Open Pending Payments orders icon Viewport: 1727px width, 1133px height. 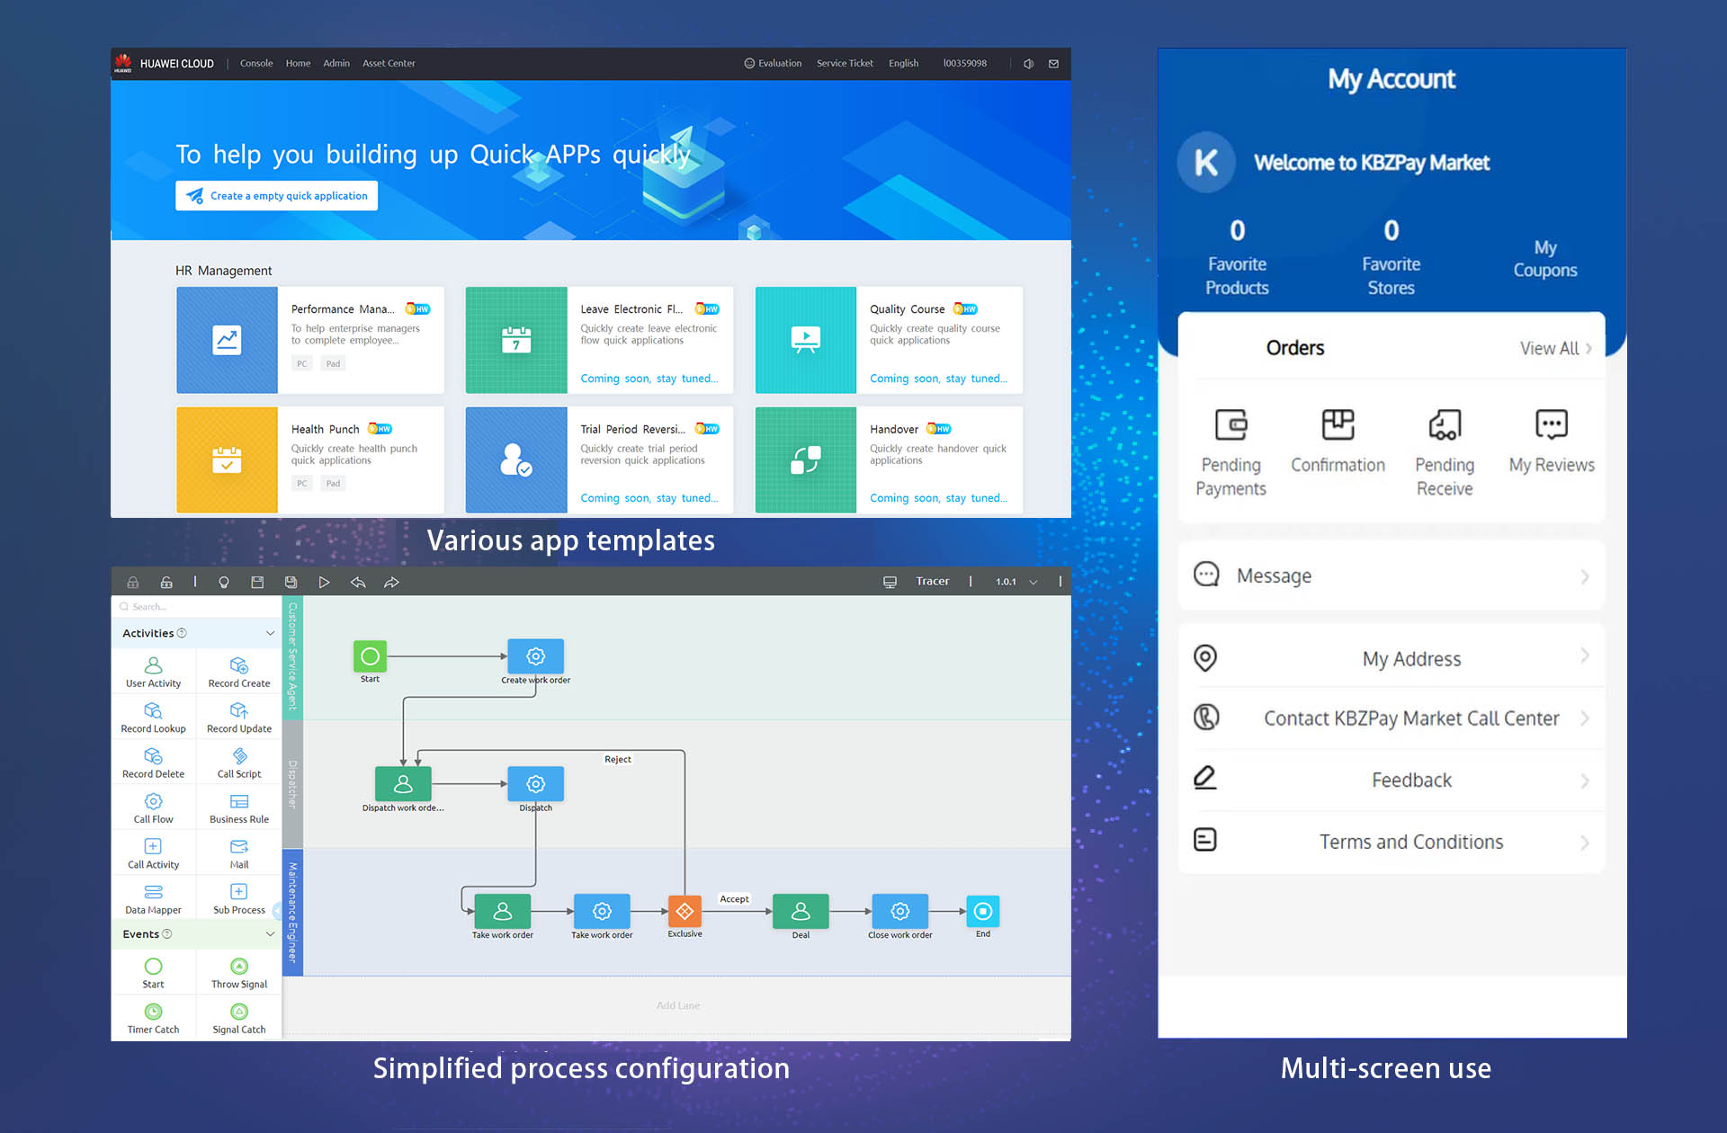click(x=1230, y=424)
